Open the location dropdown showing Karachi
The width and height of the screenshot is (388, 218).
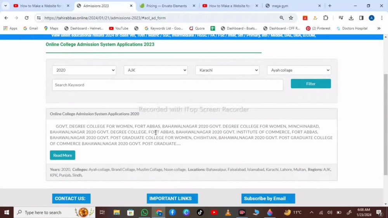pos(227,70)
